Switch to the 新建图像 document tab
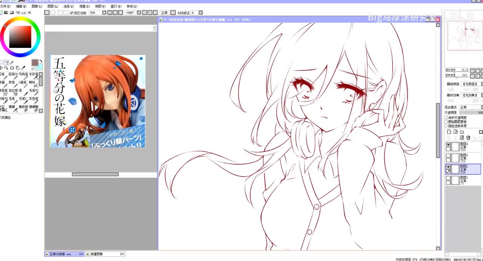 (x=105, y=254)
